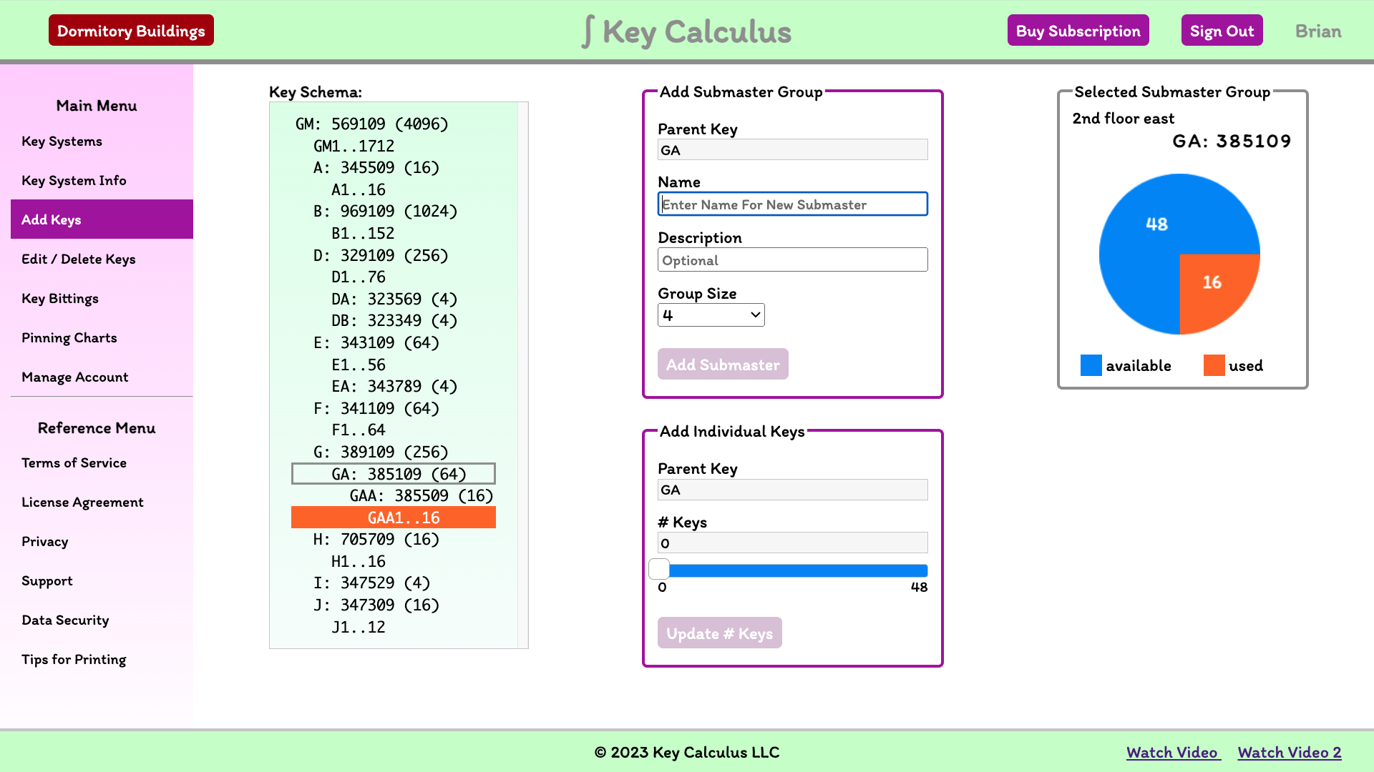Click the Add Submaster button

[x=723, y=364]
